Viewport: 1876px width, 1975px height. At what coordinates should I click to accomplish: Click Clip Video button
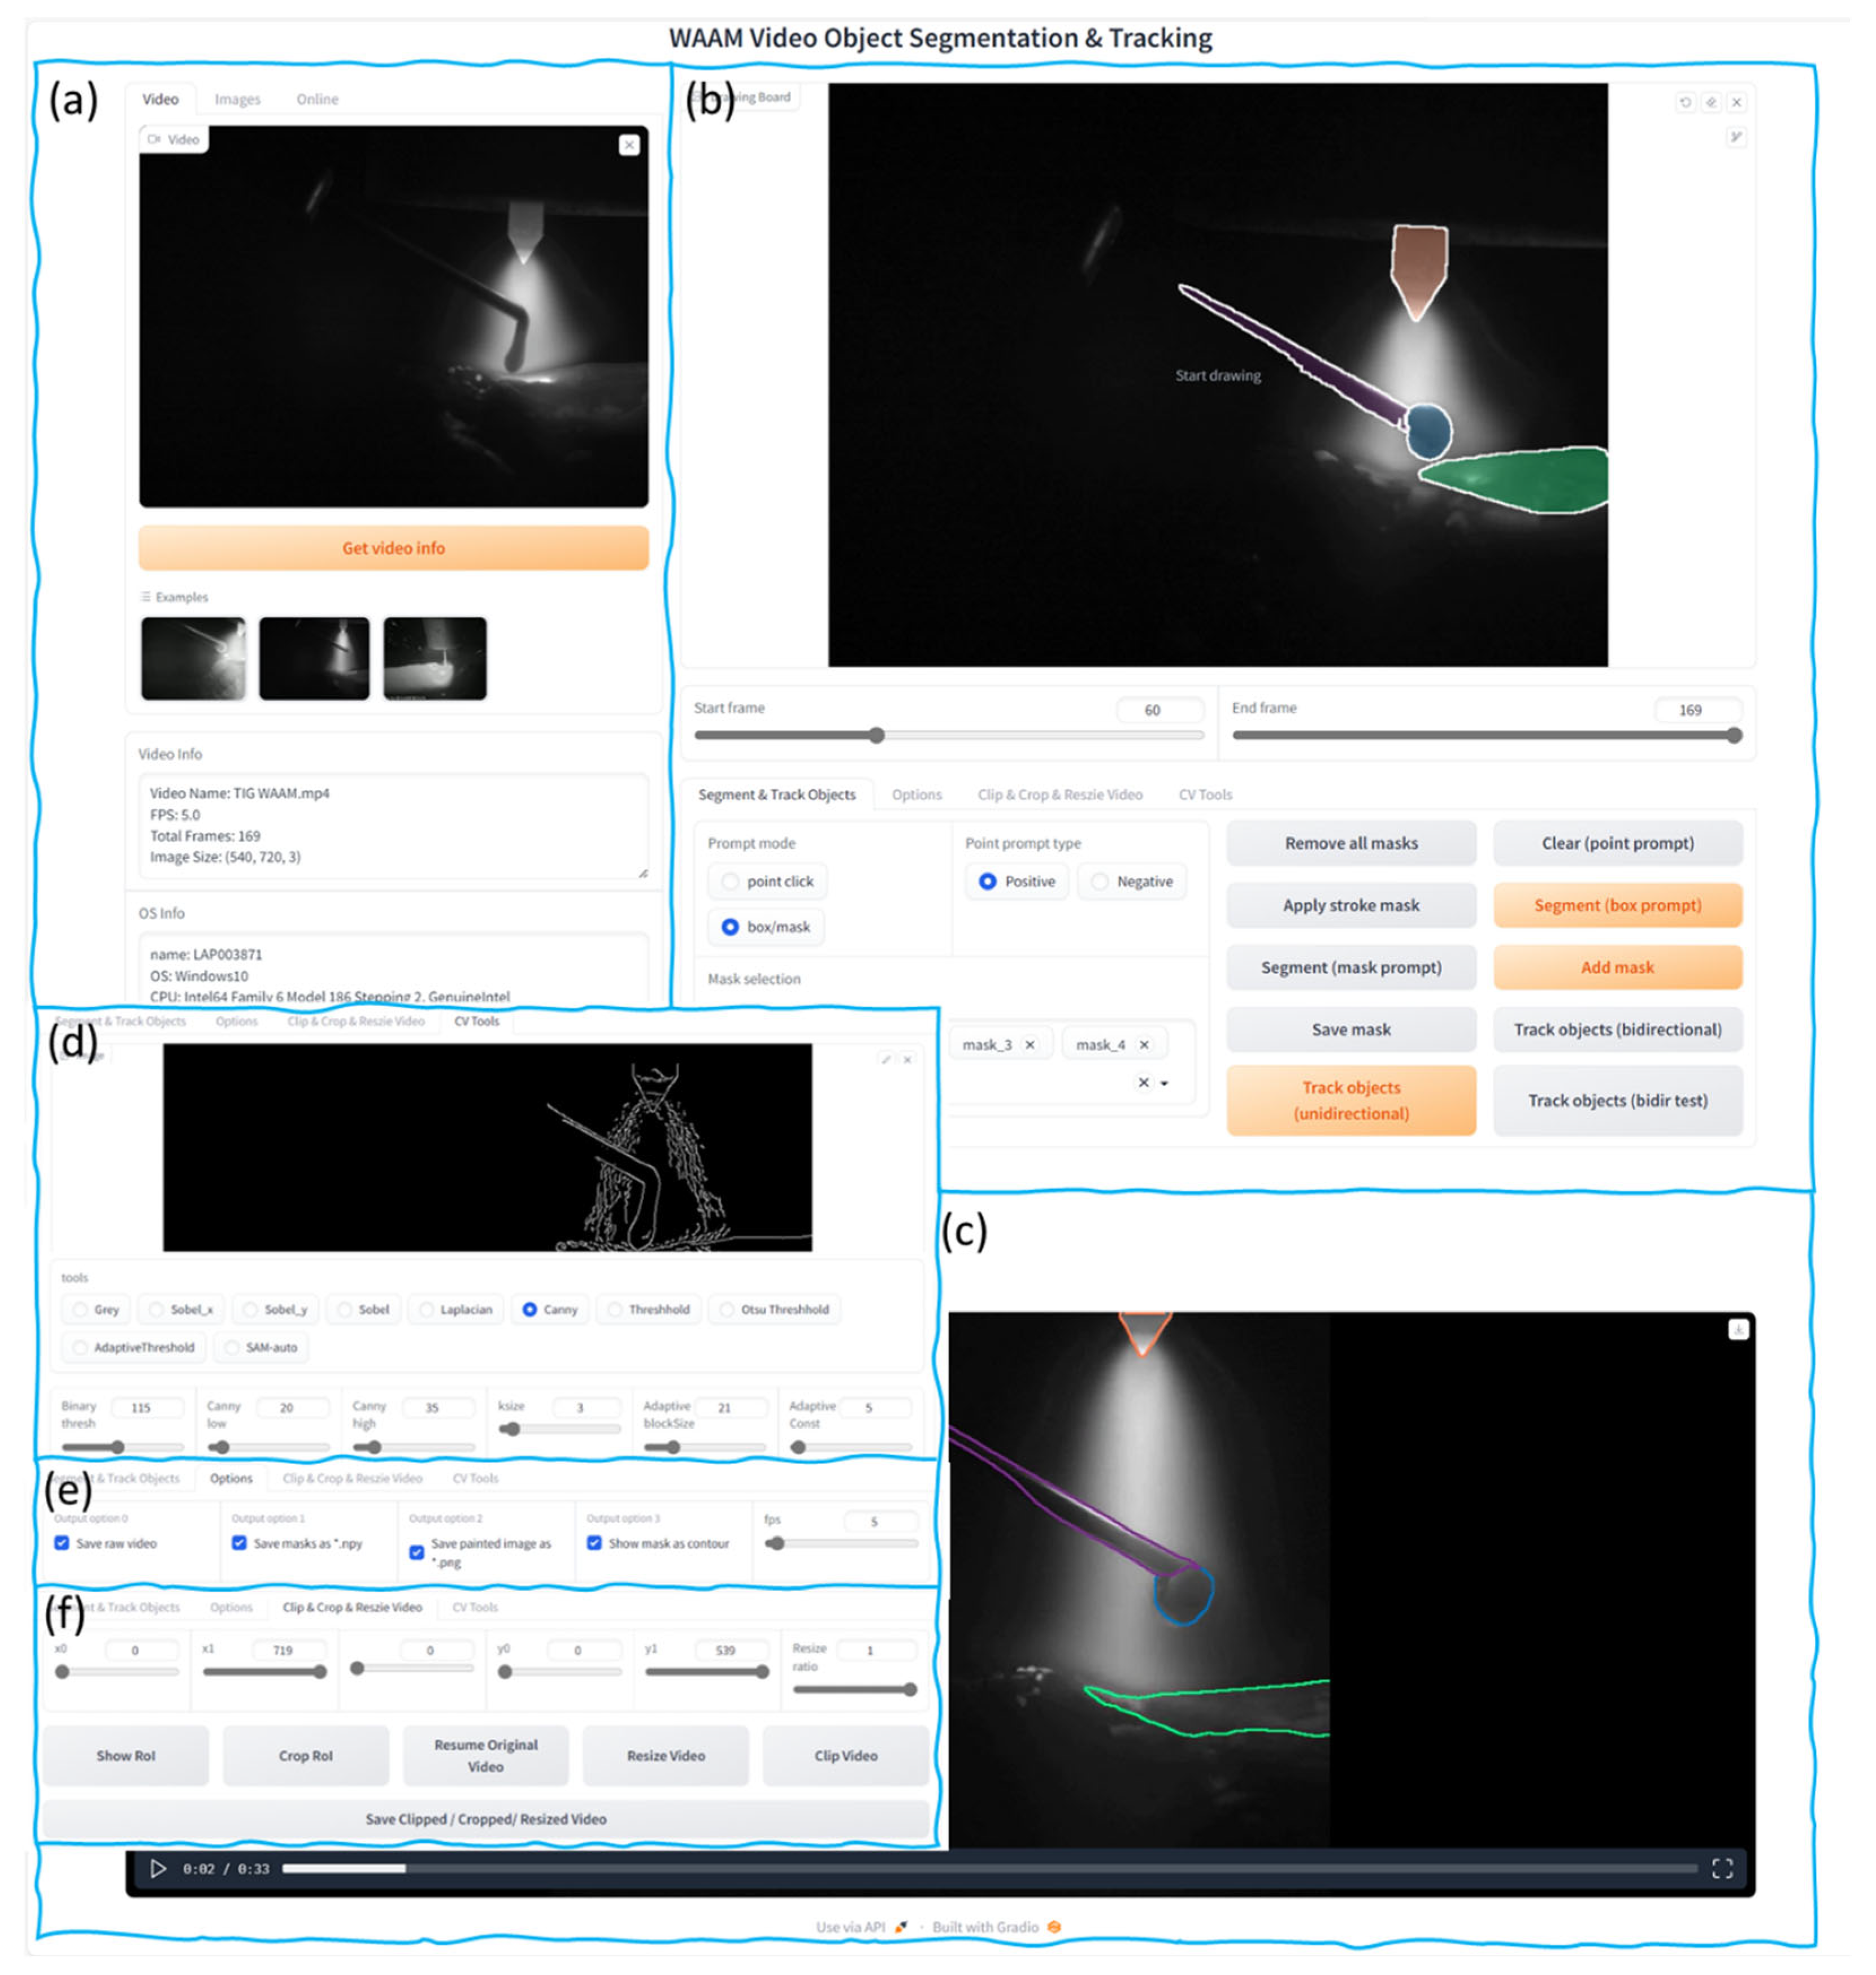(846, 1755)
